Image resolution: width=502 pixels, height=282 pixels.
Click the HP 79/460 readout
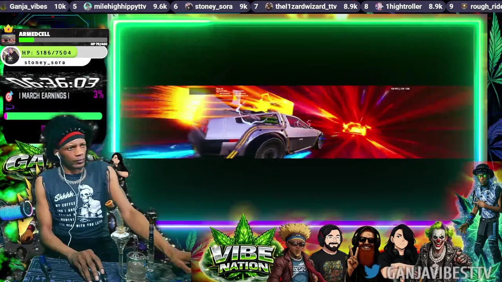[99, 44]
